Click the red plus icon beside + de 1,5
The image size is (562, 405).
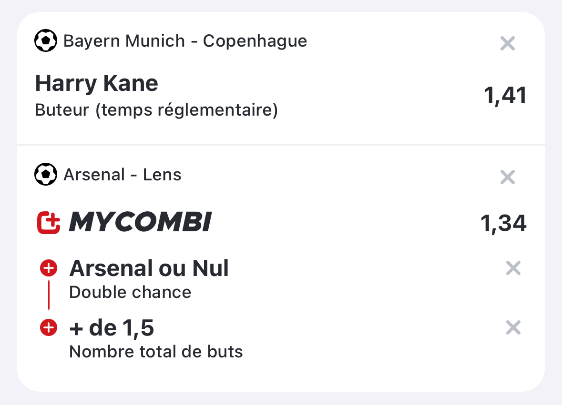click(x=49, y=327)
